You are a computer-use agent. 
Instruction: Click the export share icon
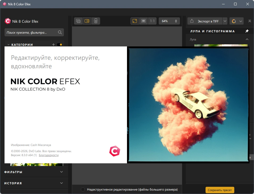192,21
